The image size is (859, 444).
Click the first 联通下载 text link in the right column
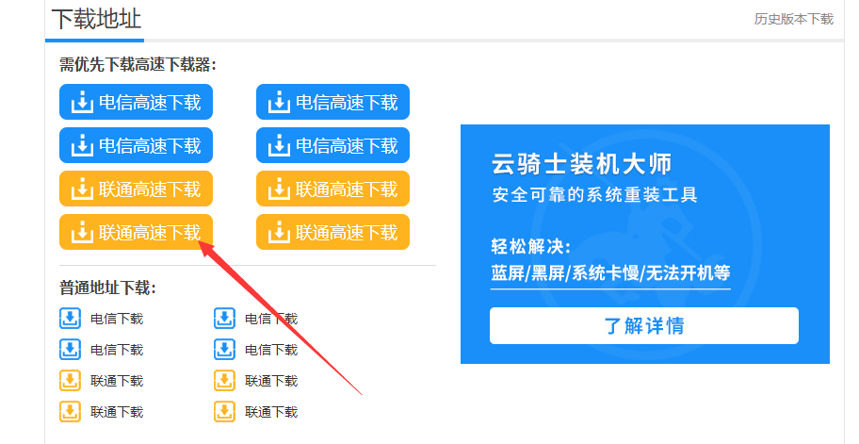[271, 381]
